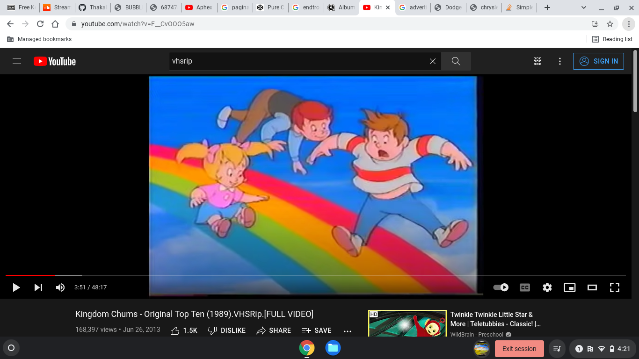Viewport: 639px width, 359px height.
Task: Open the YouTube guide hamburger menu
Action: [x=17, y=61]
